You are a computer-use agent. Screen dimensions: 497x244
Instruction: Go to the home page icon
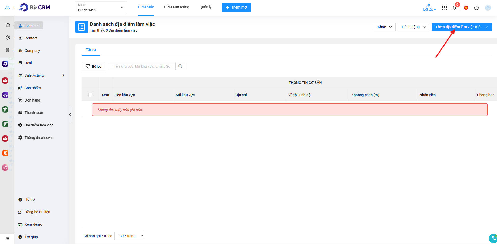pyautogui.click(x=8, y=8)
